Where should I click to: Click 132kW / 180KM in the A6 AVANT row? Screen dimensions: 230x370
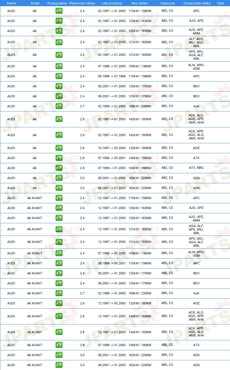pos(140,303)
